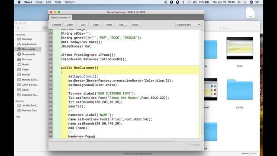Click the 'Date today=new Date();' line
Image resolution: width=277 pixels, height=156 pixels.
tap(81, 42)
